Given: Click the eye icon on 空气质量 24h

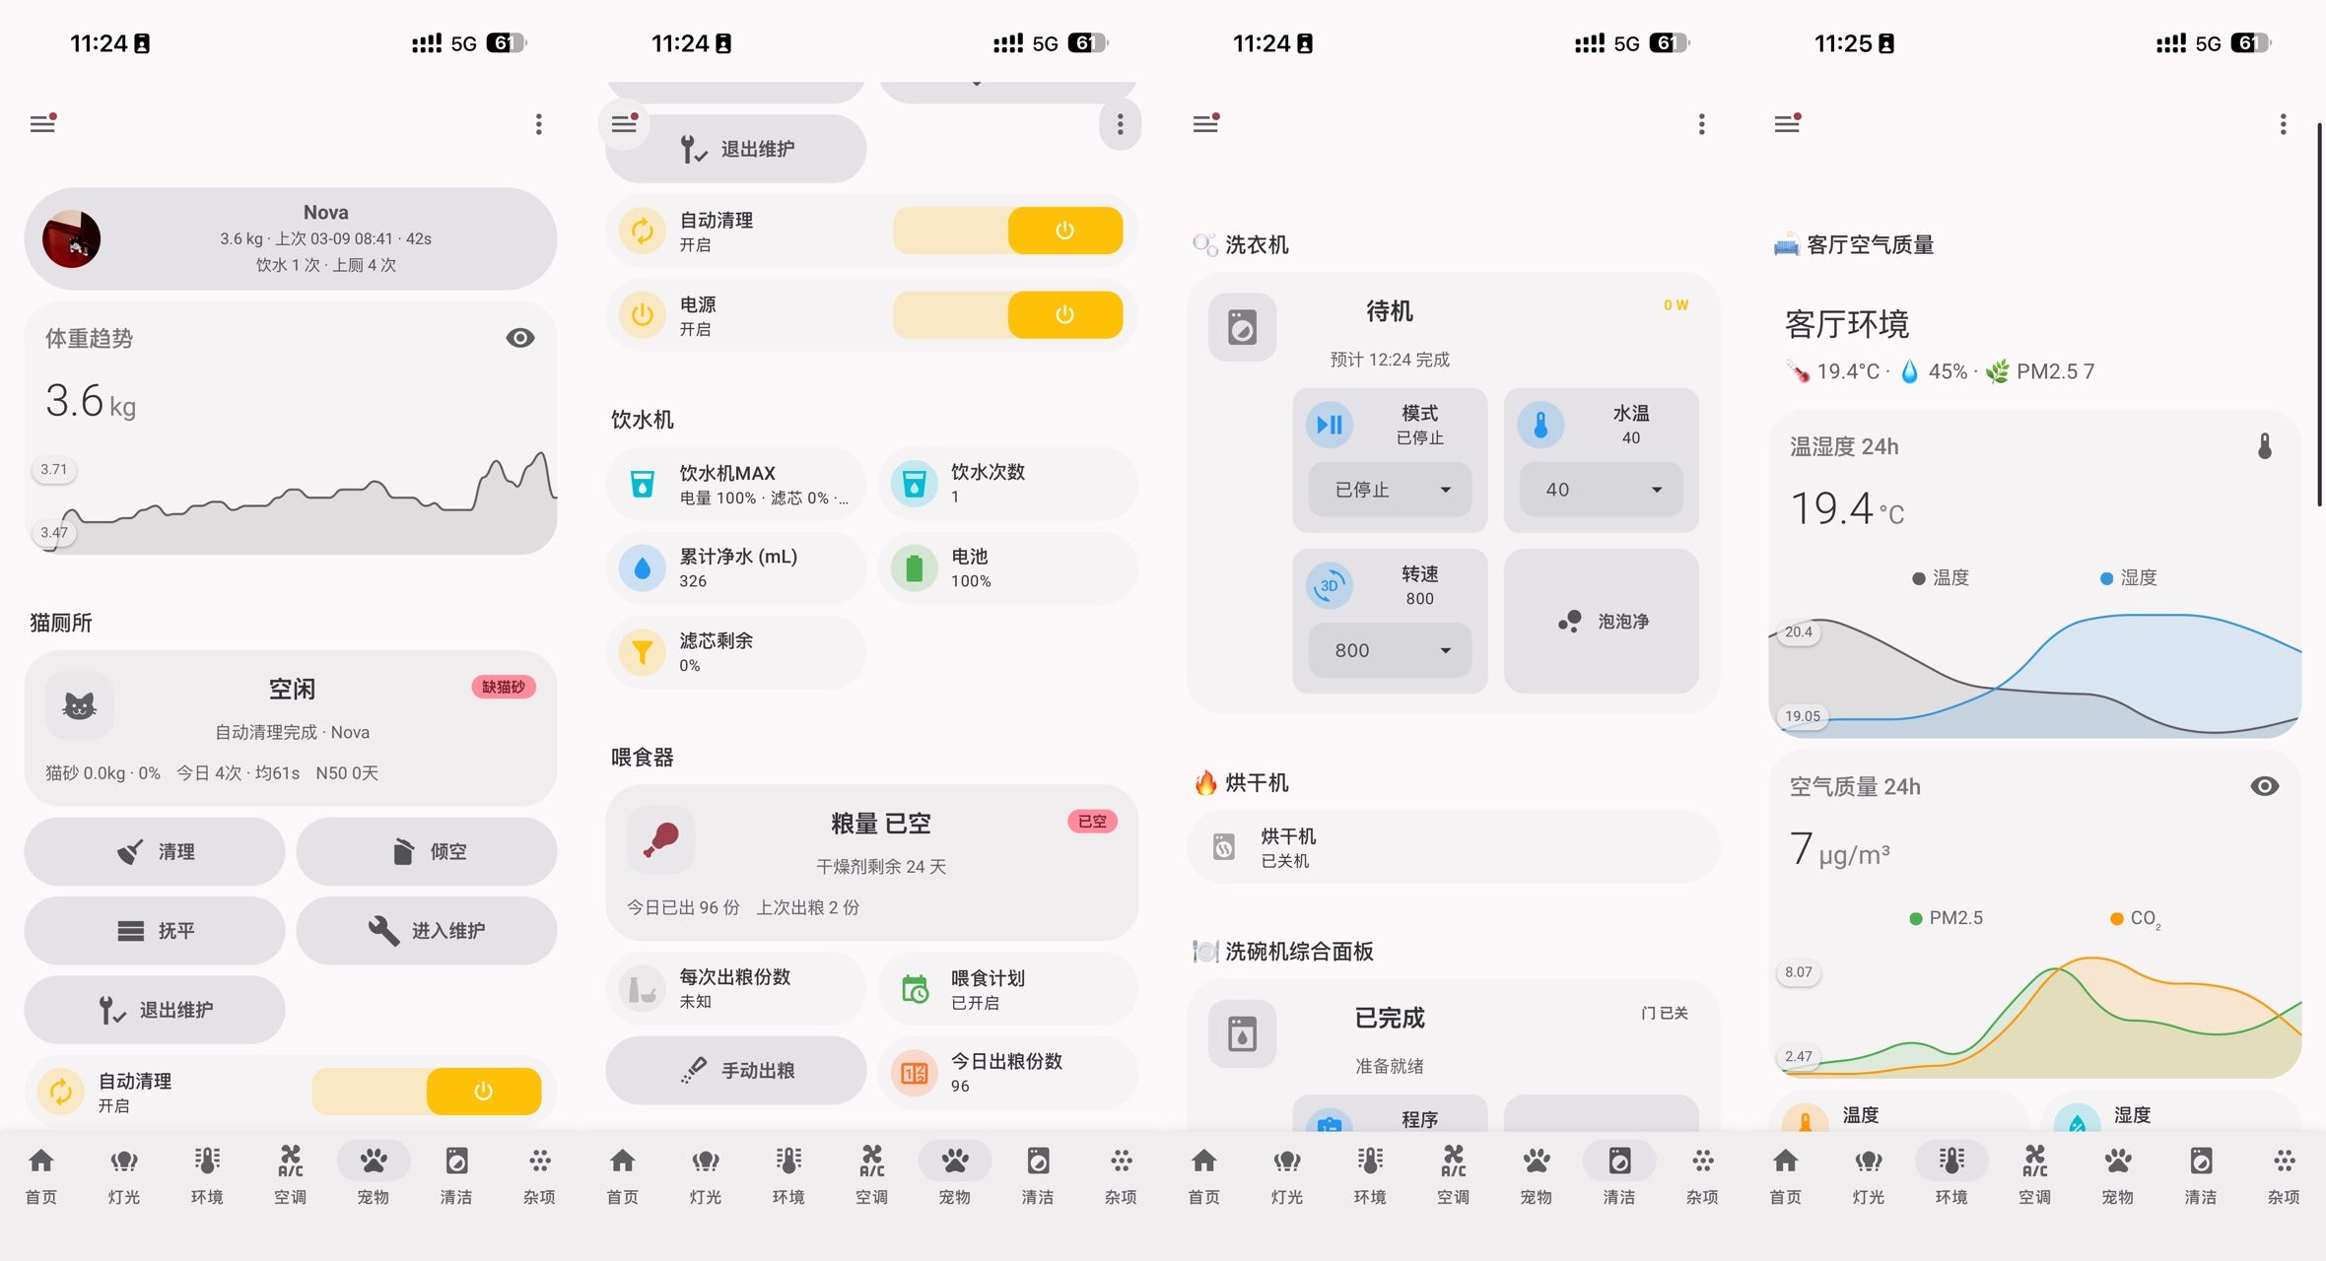Looking at the screenshot, I should (x=2264, y=786).
